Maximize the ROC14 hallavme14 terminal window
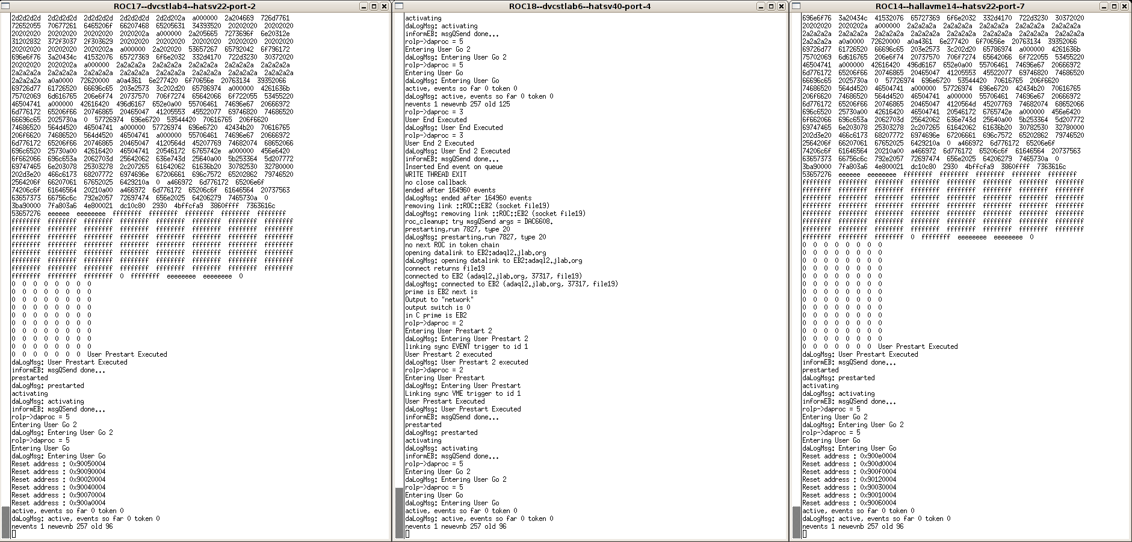 tap(1115, 6)
